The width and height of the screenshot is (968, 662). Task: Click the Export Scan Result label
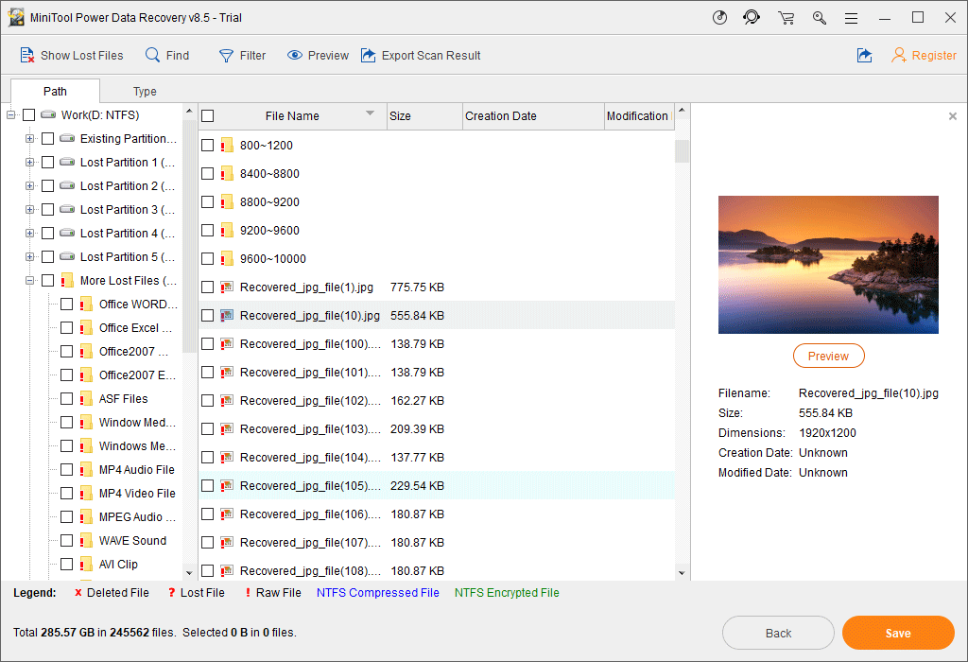coord(431,55)
